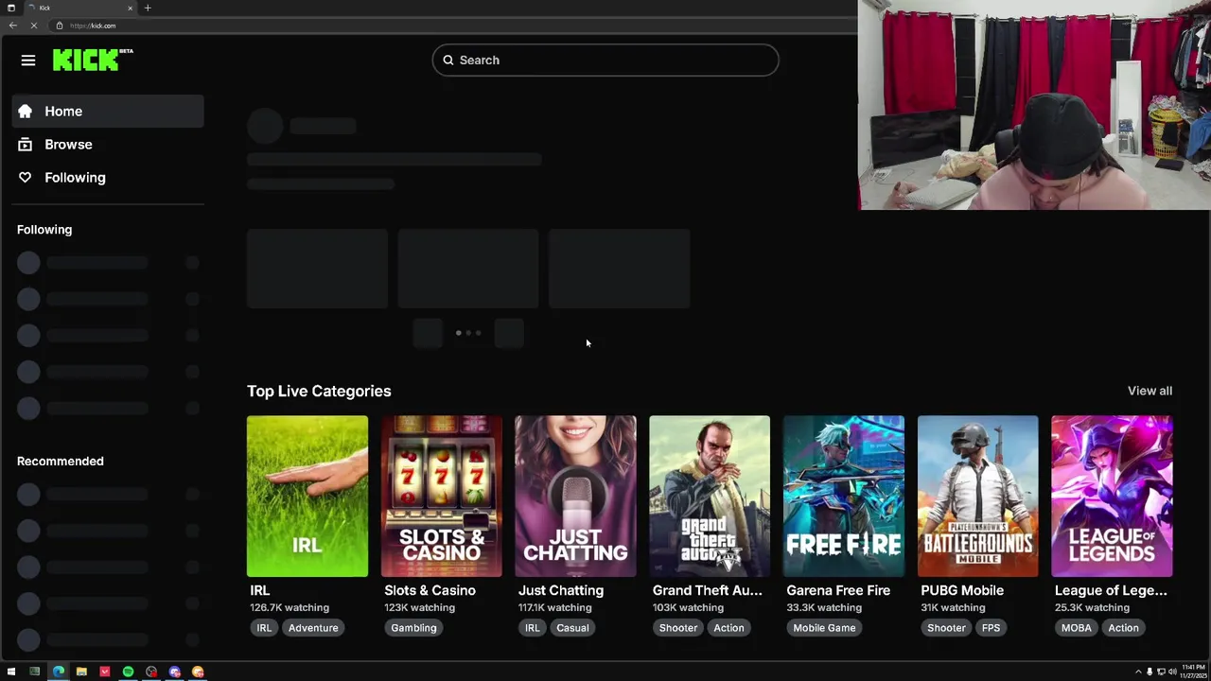
Task: Select the Action tag under League of Legends
Action: click(x=1123, y=628)
